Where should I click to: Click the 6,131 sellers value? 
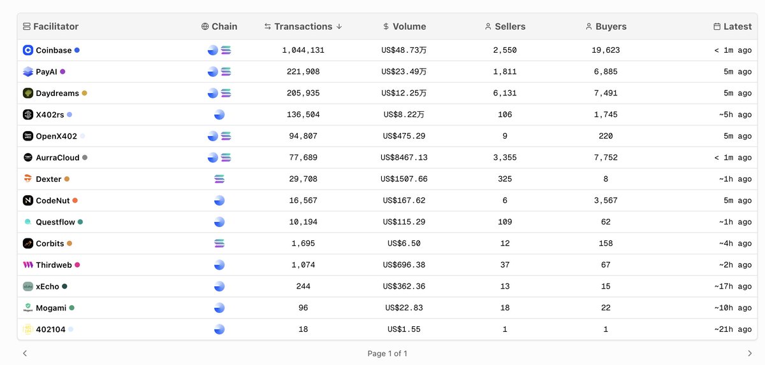tap(505, 93)
